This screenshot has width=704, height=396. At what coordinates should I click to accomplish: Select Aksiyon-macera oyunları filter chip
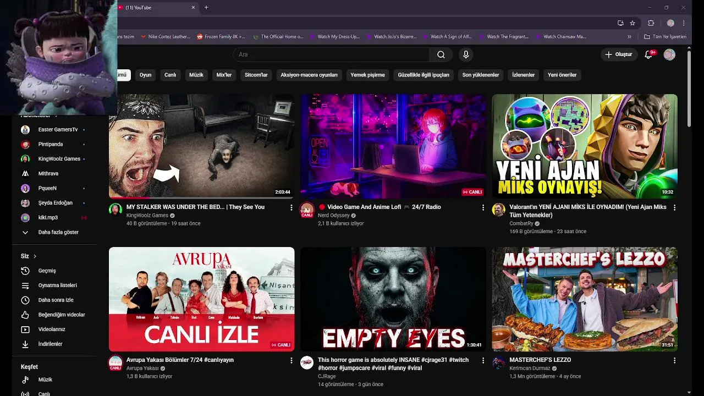(x=309, y=75)
